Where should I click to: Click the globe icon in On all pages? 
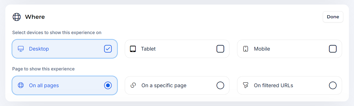(21, 85)
